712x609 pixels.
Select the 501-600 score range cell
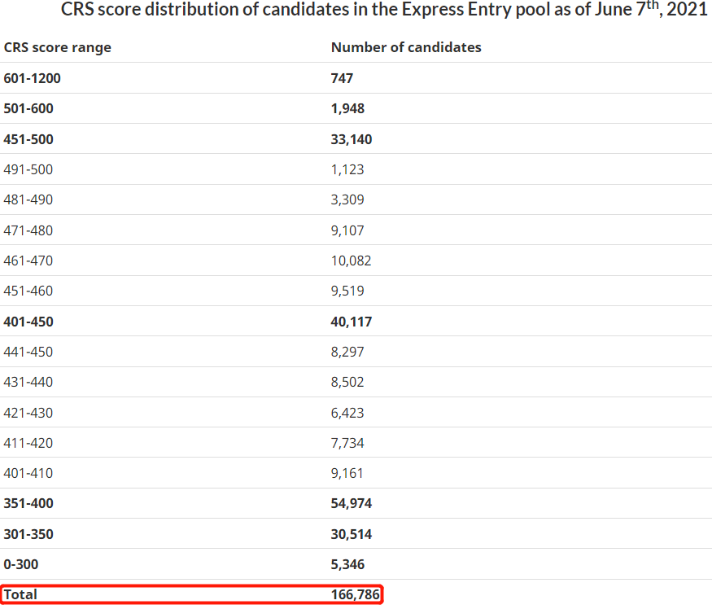28,108
